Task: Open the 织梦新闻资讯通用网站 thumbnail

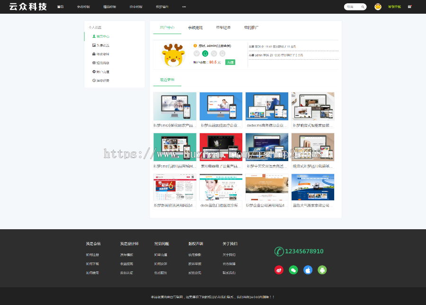Action: (x=175, y=187)
